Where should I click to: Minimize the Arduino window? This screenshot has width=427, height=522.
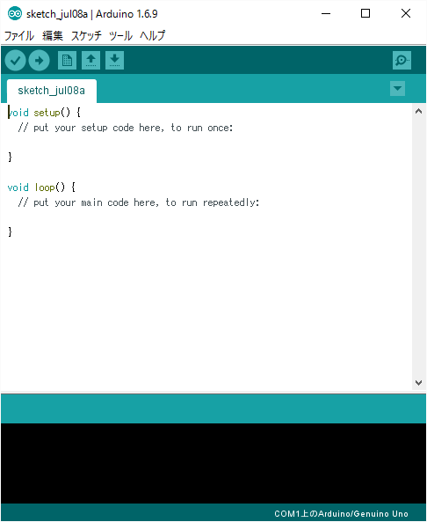pos(326,14)
